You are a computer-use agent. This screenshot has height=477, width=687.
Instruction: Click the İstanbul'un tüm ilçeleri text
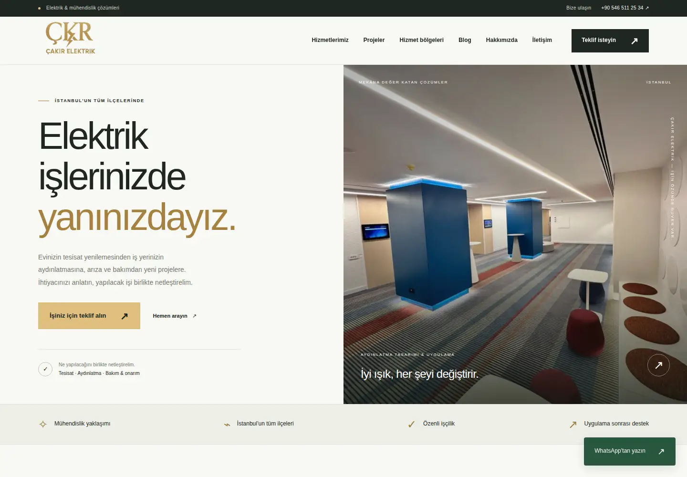pyautogui.click(x=265, y=424)
